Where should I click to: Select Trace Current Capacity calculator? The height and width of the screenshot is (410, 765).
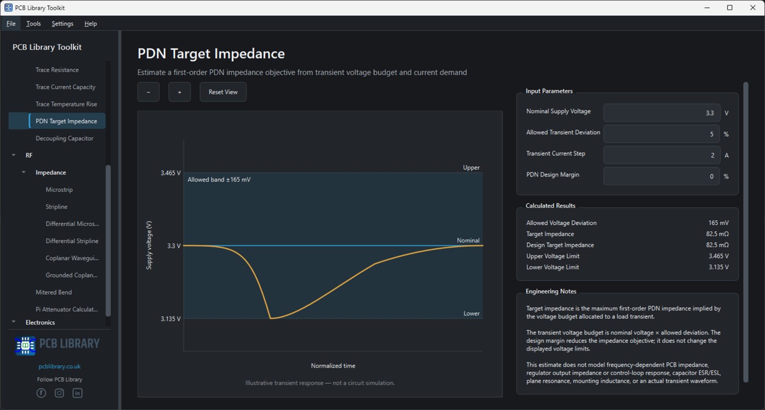[x=66, y=87]
